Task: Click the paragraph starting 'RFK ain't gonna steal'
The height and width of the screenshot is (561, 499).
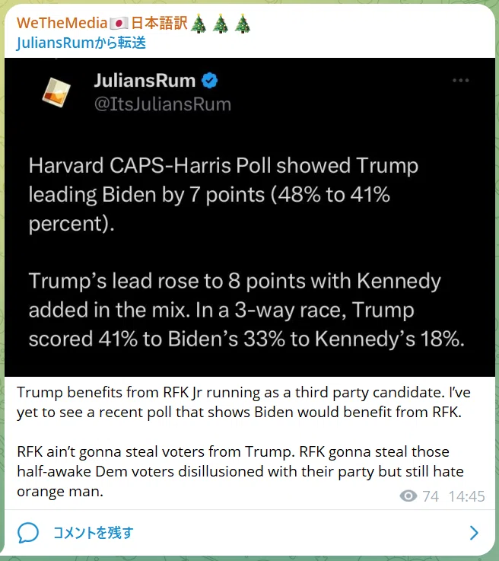Action: coord(240,471)
